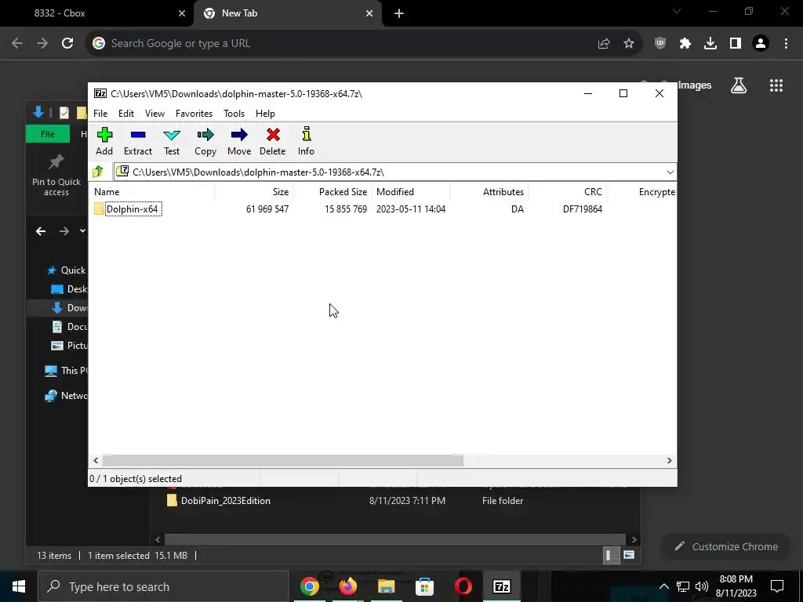Open Chrome profile avatar
Image resolution: width=803 pixels, height=602 pixels.
click(761, 44)
